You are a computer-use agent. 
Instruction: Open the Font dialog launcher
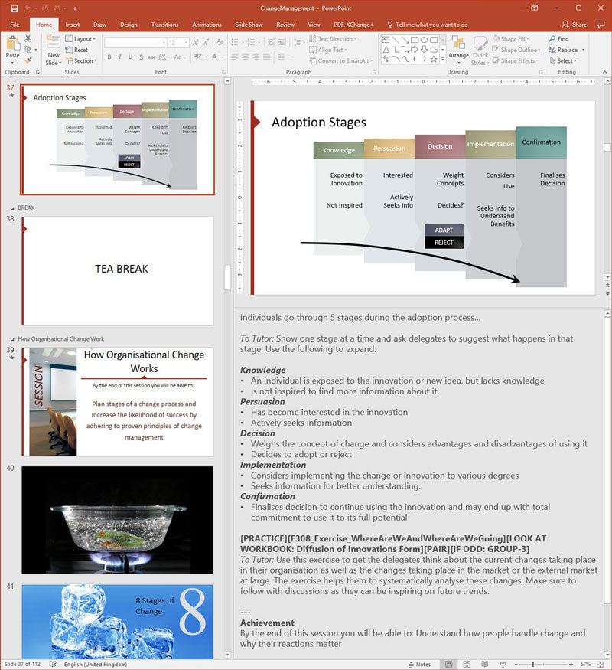(x=223, y=72)
